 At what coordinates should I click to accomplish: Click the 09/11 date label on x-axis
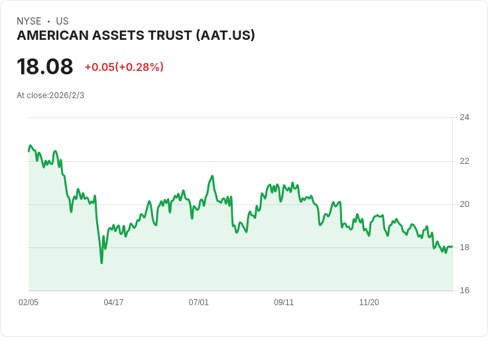(x=284, y=302)
